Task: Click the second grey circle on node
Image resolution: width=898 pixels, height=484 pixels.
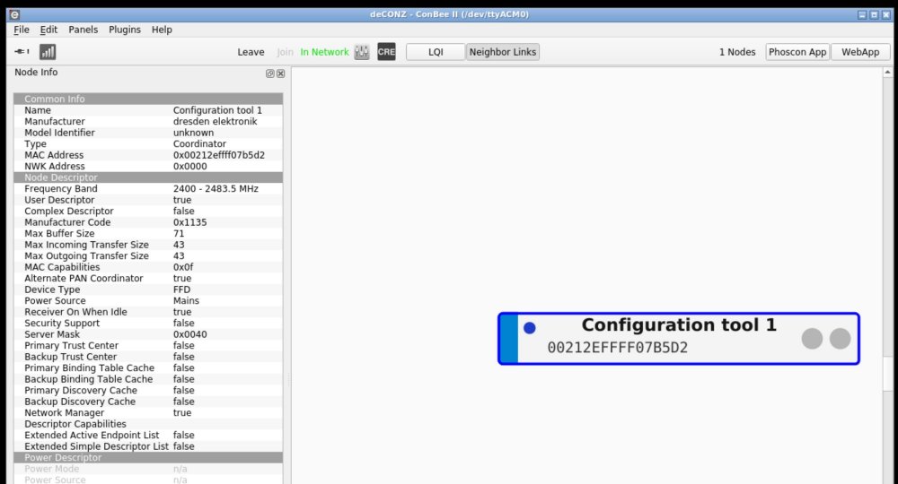Action: click(x=841, y=338)
